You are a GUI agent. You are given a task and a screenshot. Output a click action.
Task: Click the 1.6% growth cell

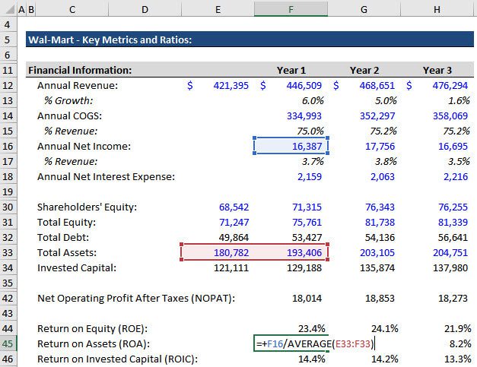tap(459, 100)
